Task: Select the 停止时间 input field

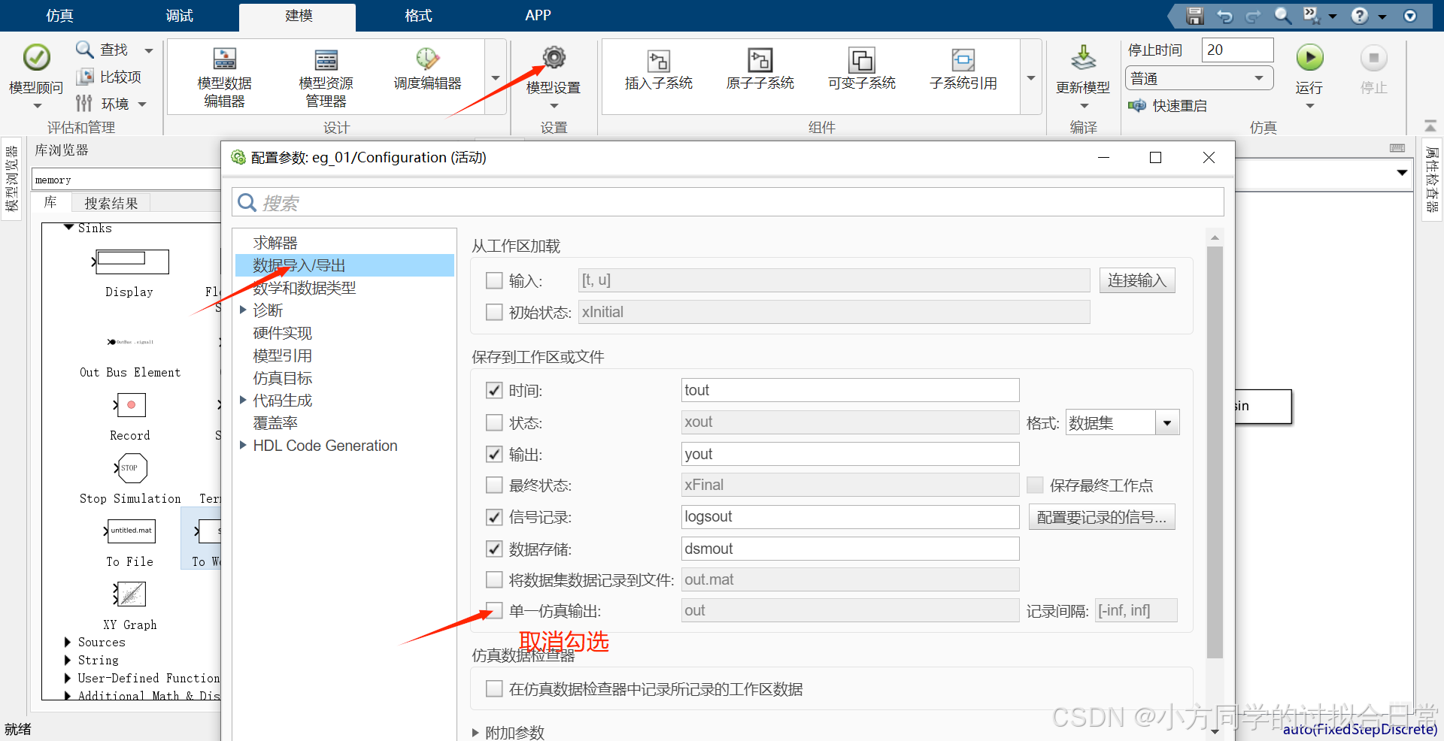Action: pyautogui.click(x=1237, y=50)
